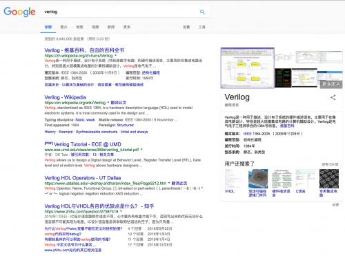
Task: Open the 维基百科 link in knowledge panel
Action: coord(287,126)
